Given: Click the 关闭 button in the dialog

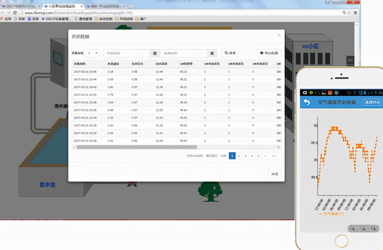Looking at the screenshot, I should 274,174.
